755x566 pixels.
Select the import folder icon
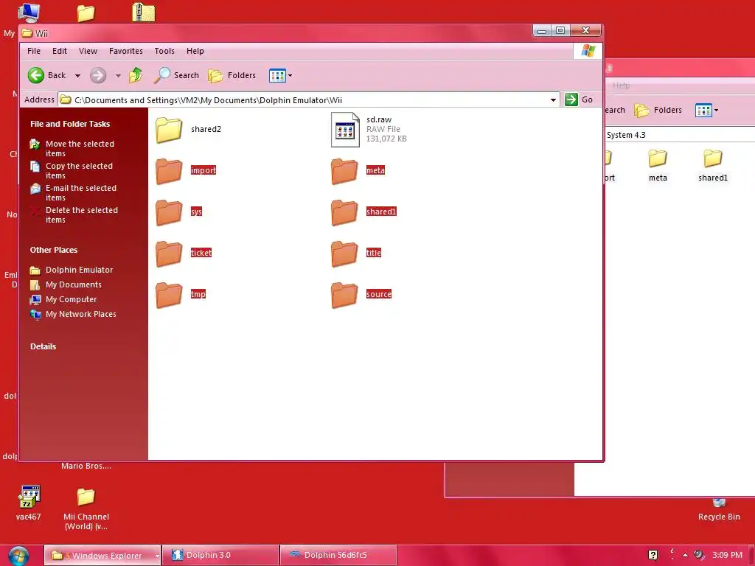(169, 171)
